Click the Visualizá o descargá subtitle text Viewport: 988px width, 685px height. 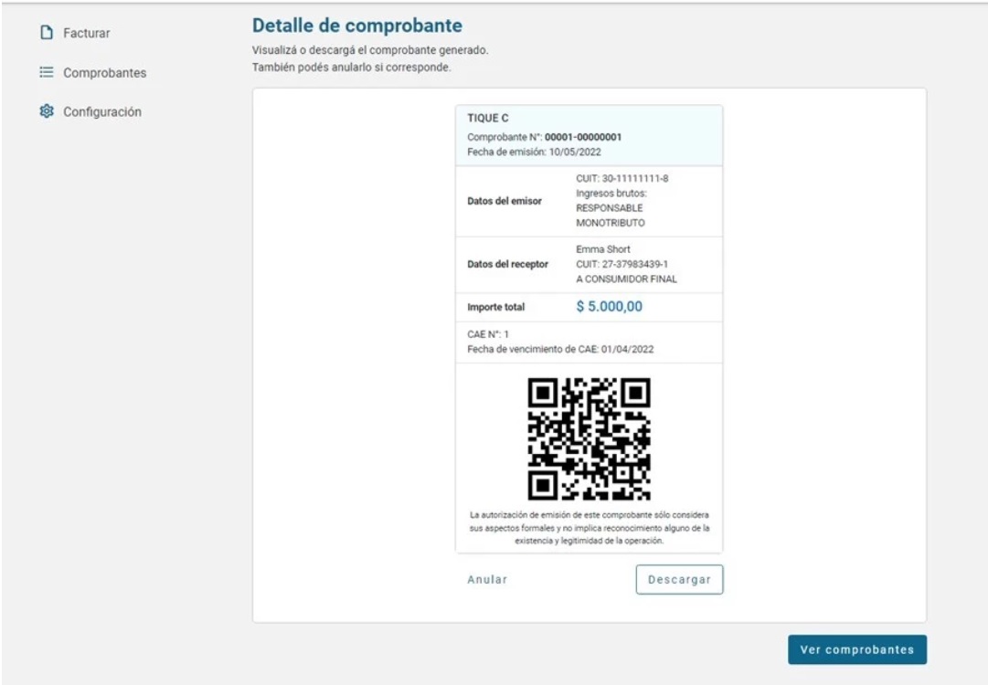click(370, 49)
